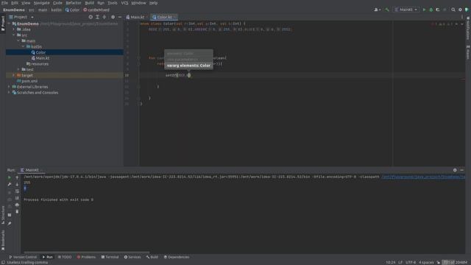
Task: Collapse the kotlin folder
Action: (24, 46)
